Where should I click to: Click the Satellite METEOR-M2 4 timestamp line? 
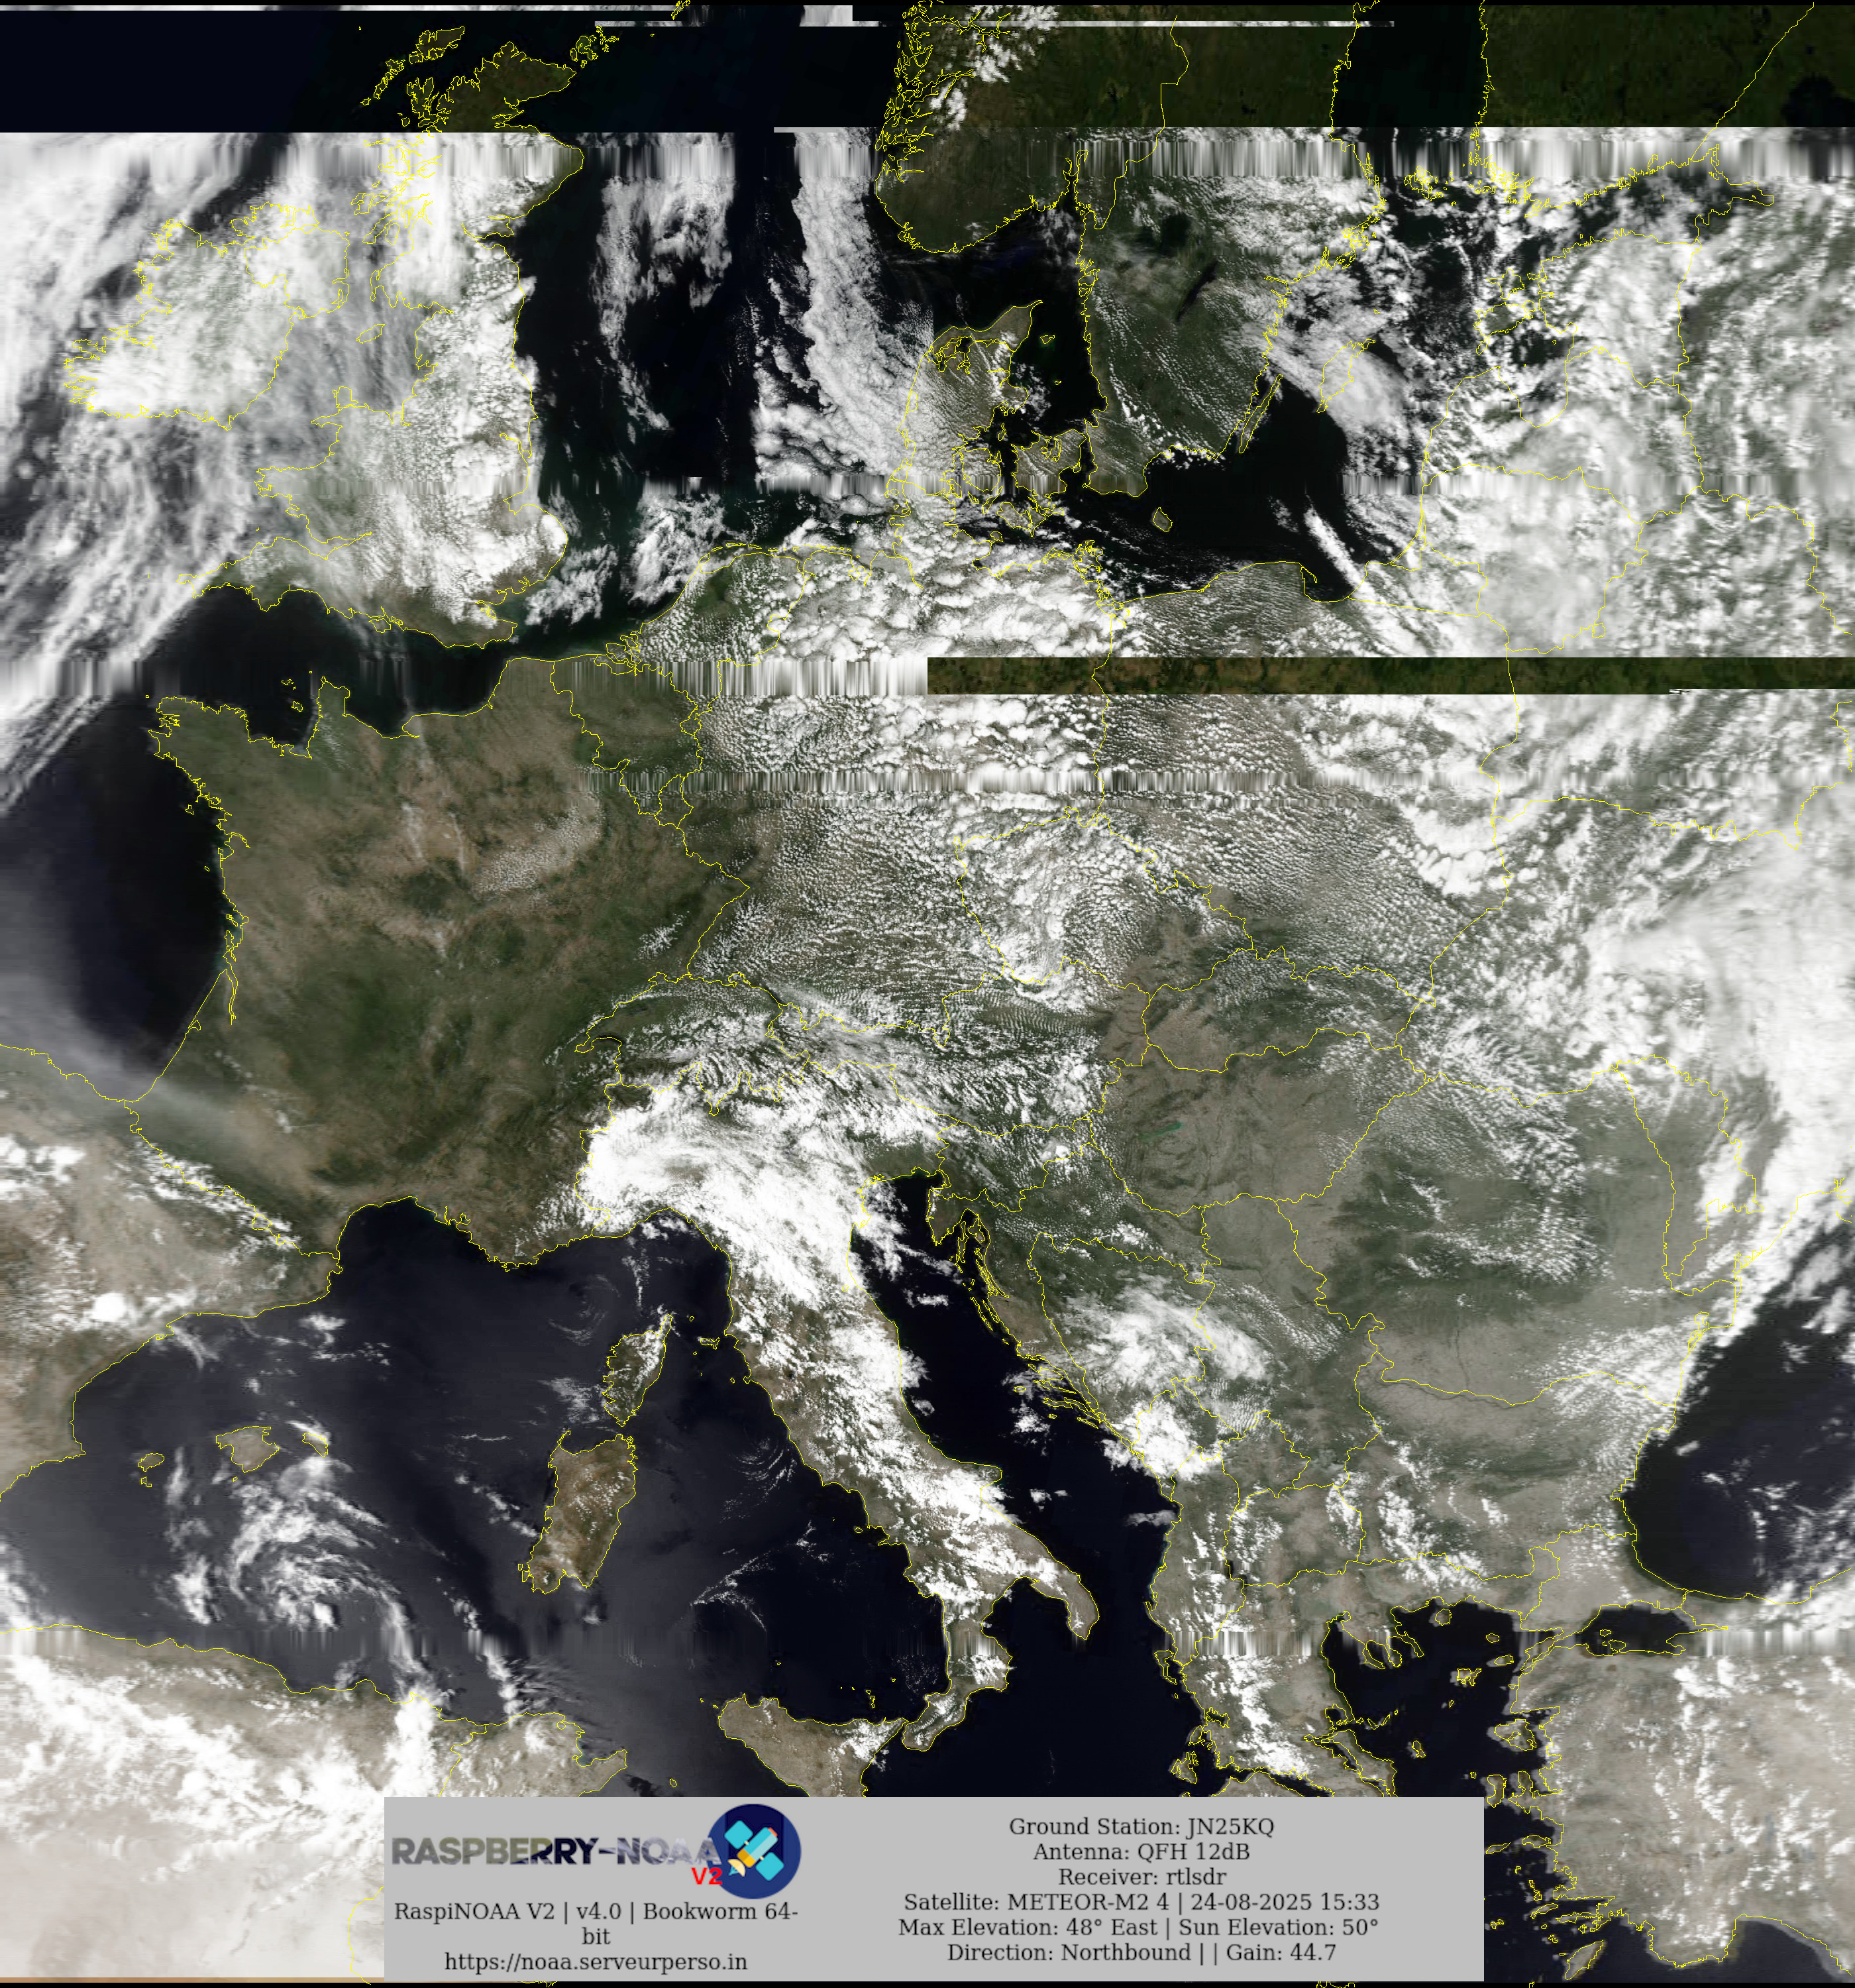(1141, 1901)
